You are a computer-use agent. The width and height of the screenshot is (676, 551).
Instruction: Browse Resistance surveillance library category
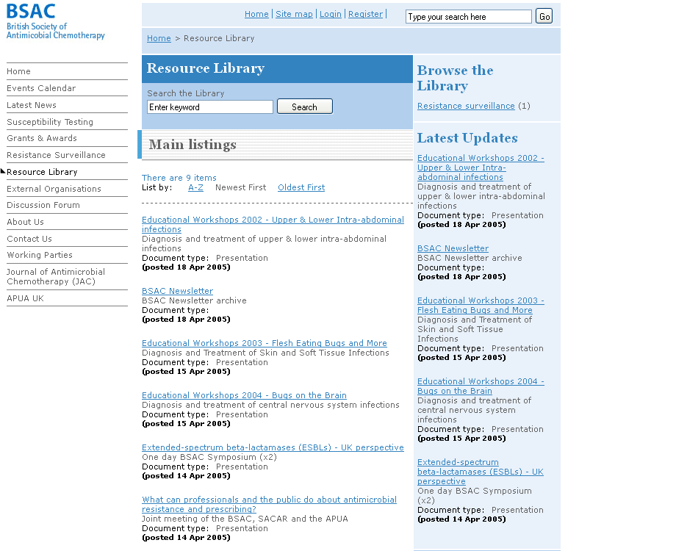point(466,106)
